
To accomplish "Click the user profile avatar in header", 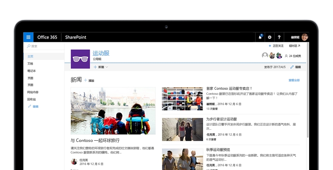I will [304, 37].
